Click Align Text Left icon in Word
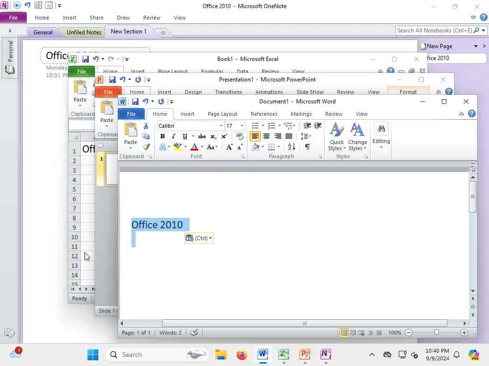The height and width of the screenshot is (366, 489). [x=255, y=136]
